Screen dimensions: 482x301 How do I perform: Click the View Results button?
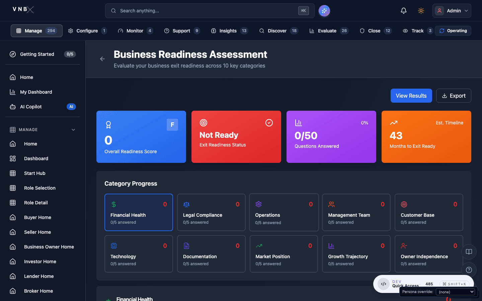tap(411, 96)
